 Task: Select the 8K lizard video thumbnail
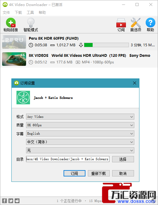(14, 59)
